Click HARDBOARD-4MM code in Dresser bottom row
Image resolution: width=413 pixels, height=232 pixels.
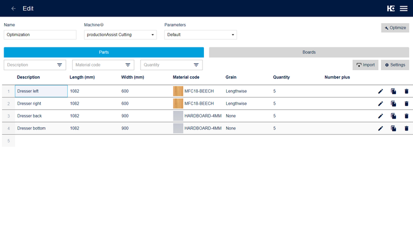[203, 128]
